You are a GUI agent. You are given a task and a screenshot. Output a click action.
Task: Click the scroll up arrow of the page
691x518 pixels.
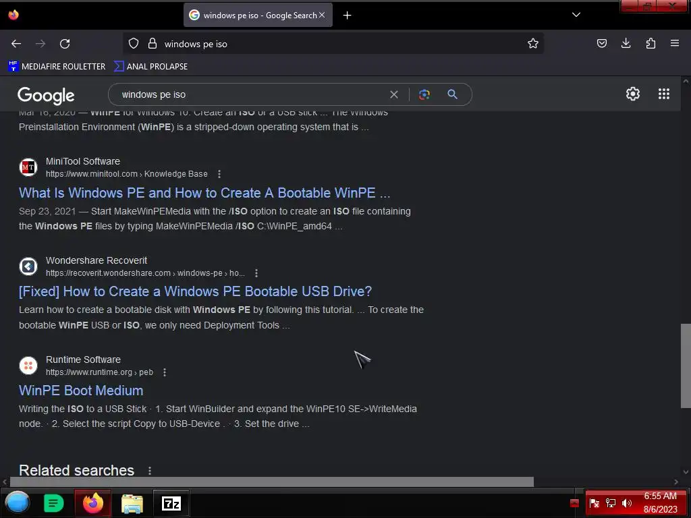click(x=686, y=81)
